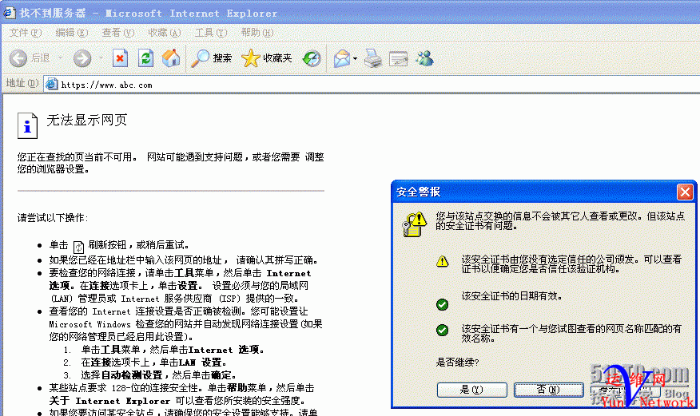
Task: Expand the Back button history dropdown
Action: click(x=60, y=58)
